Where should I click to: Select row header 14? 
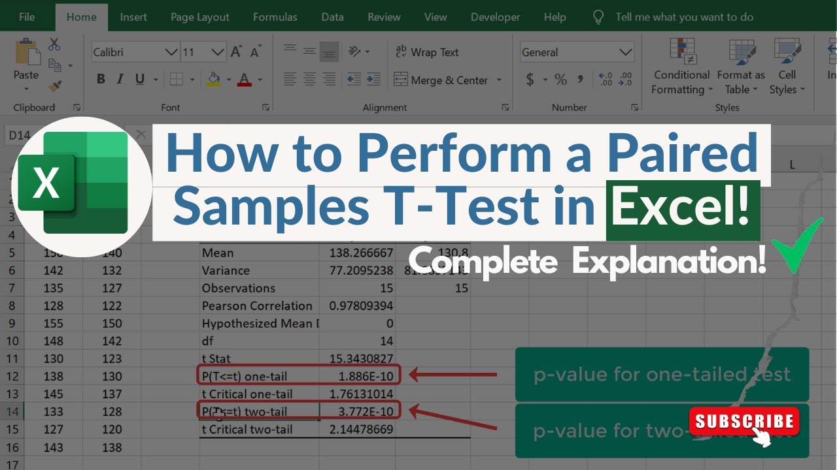[12, 411]
